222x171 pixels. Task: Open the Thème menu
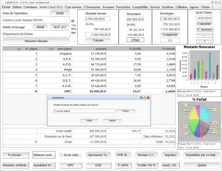[x=205, y=7]
